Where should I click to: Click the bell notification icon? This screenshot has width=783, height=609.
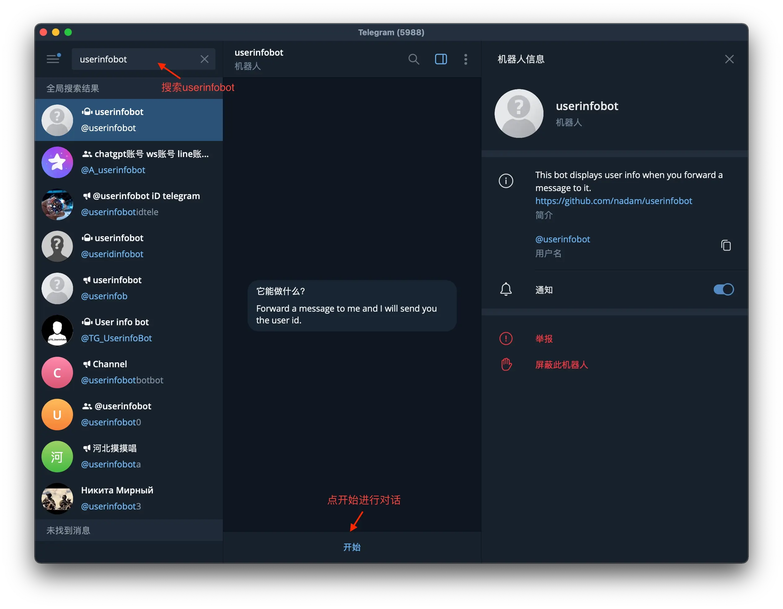pos(506,289)
